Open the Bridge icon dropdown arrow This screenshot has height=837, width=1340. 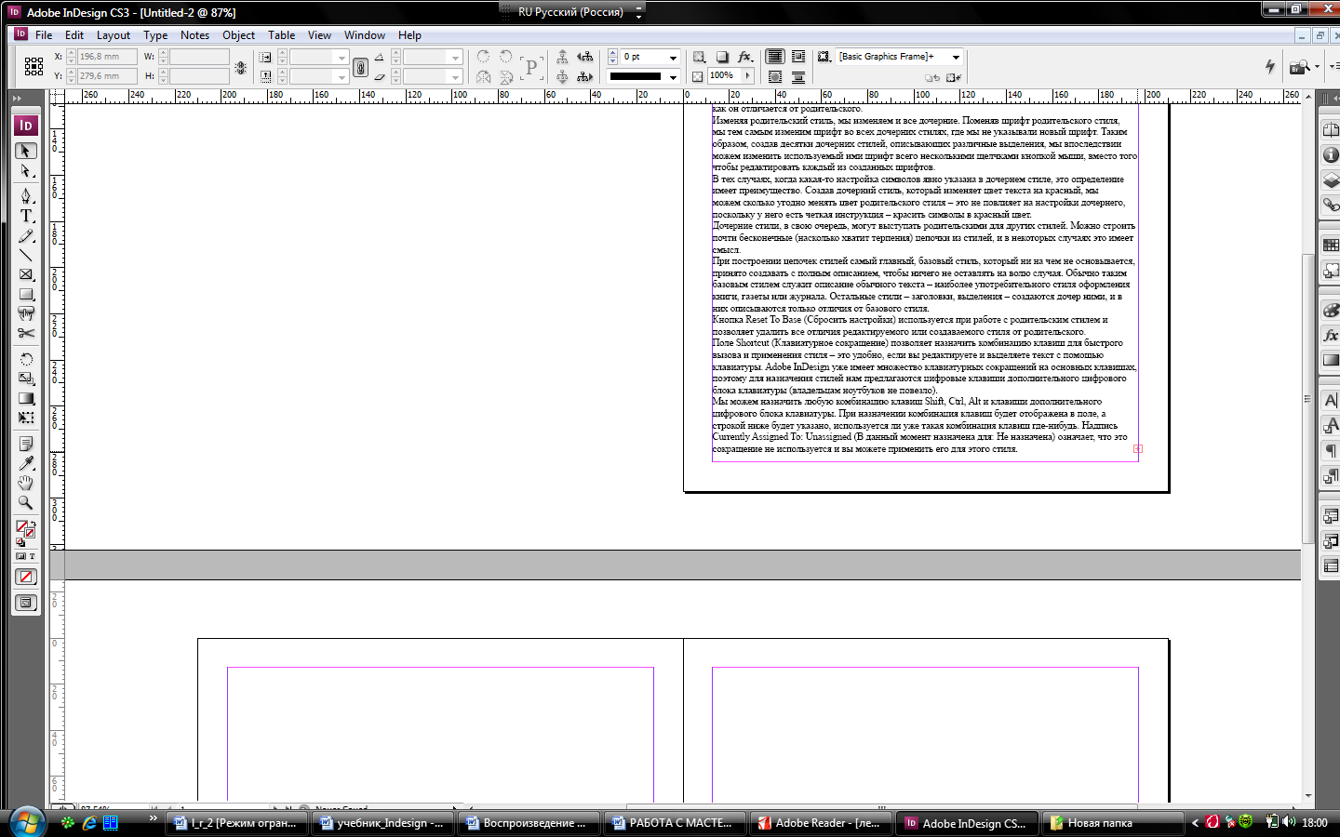(x=1317, y=67)
